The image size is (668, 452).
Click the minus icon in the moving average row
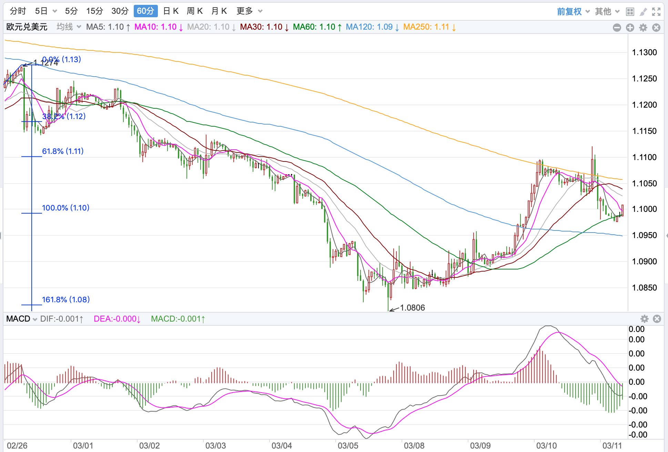pos(617,28)
